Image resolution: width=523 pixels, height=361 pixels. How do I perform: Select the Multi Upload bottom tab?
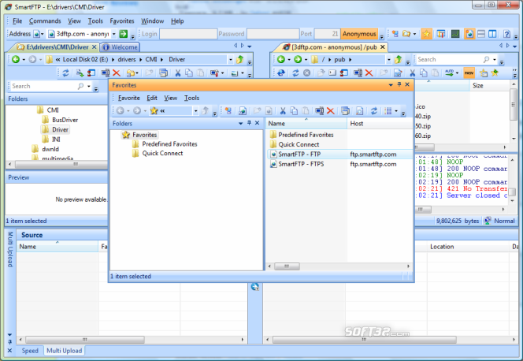64,351
